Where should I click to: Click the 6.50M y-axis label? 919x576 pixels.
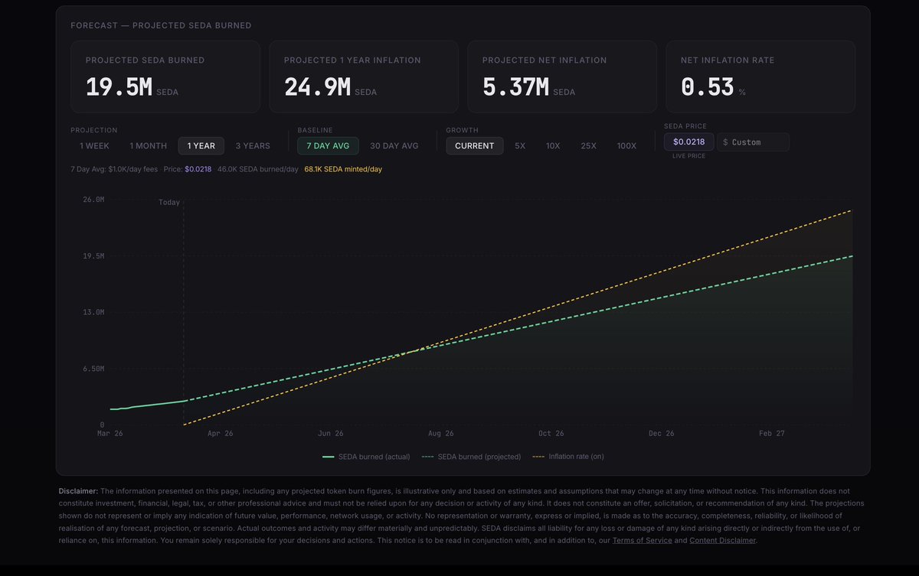click(x=93, y=369)
